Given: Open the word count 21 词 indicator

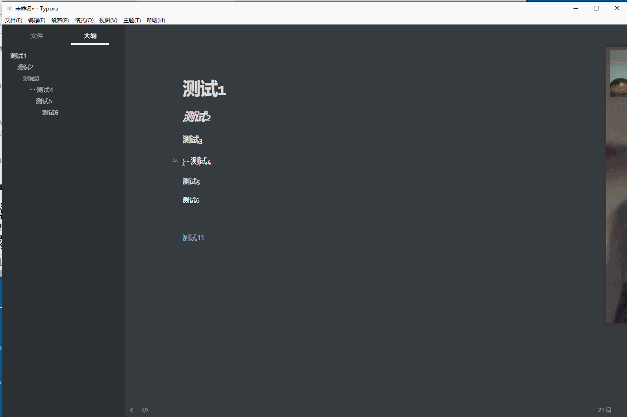Looking at the screenshot, I should pos(604,410).
